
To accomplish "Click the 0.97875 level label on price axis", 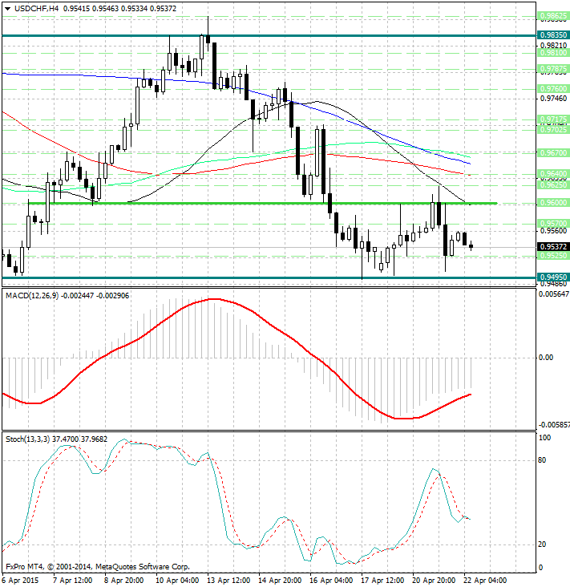I will tap(553, 69).
